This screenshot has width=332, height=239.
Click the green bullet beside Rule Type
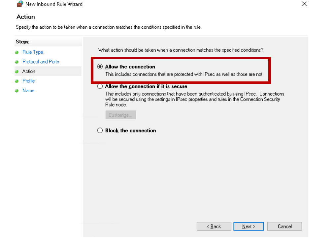click(17, 52)
